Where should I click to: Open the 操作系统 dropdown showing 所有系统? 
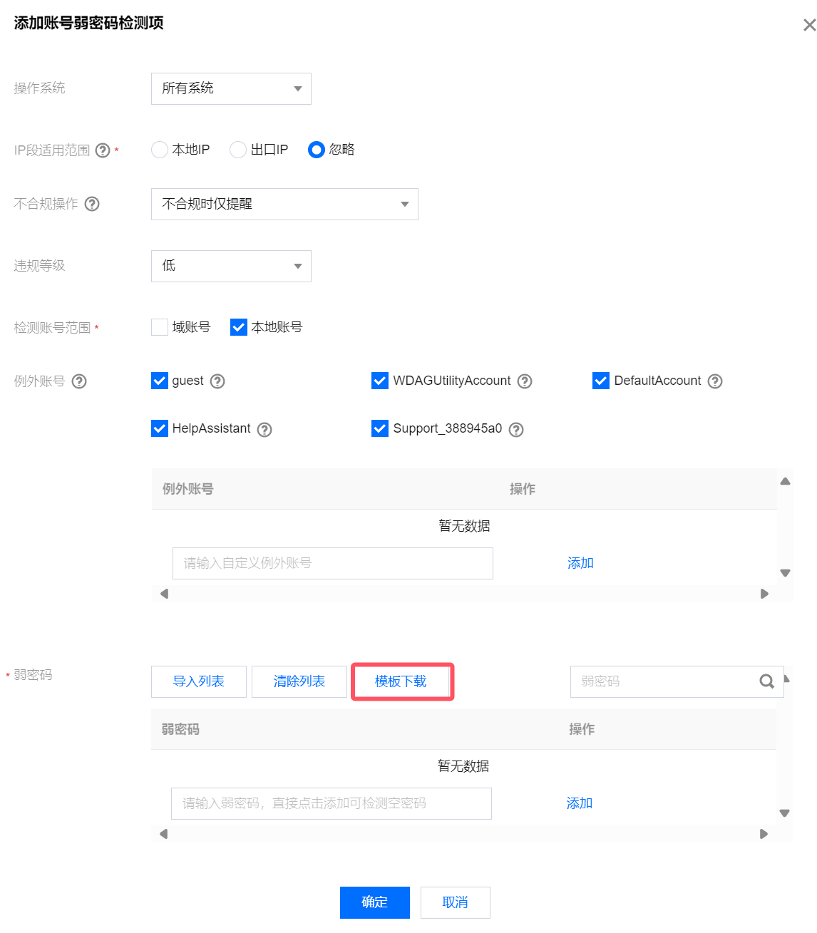(x=231, y=88)
